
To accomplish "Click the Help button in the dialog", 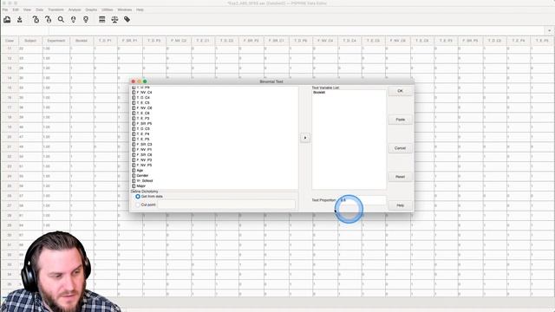I will [x=400, y=205].
